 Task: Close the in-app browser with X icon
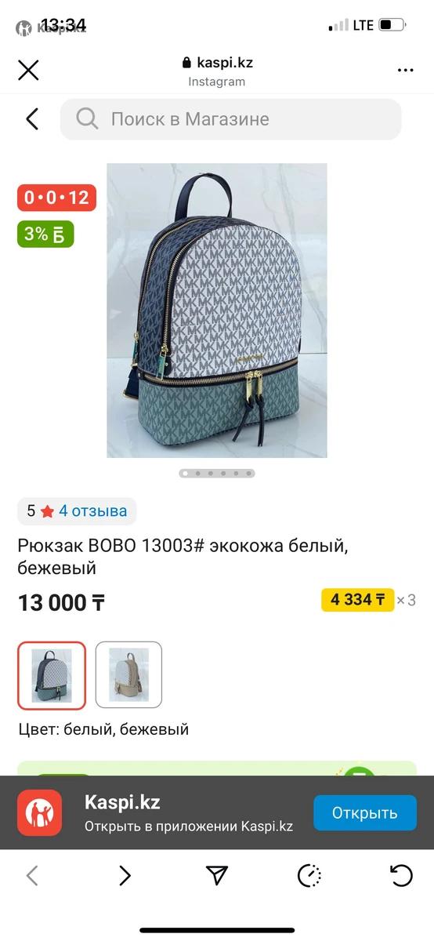(28, 71)
